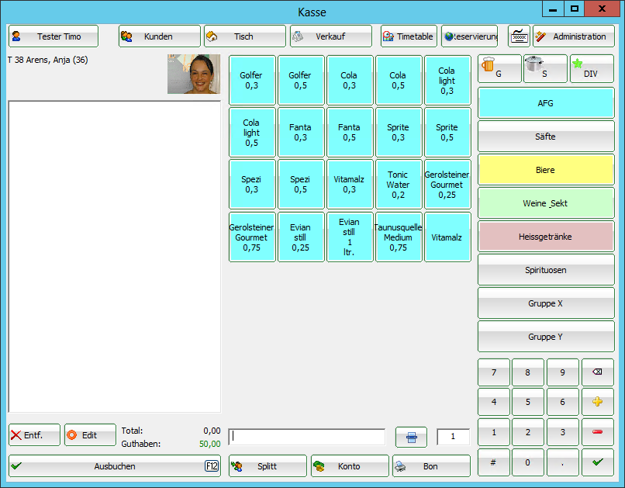Add Cola 0,5 to order
The height and width of the screenshot is (488, 625).
[399, 80]
